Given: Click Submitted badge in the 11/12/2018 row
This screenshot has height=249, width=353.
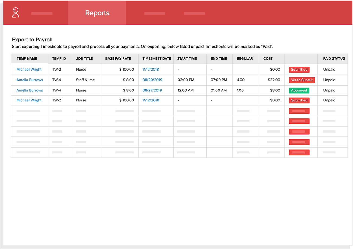Looking at the screenshot, I should (x=299, y=100).
